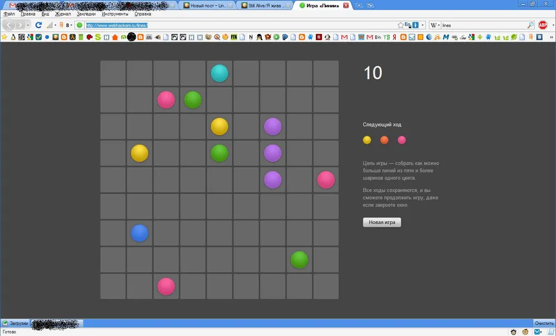Close the Игра «Линии» tab
556x336 pixels.
pyautogui.click(x=346, y=6)
